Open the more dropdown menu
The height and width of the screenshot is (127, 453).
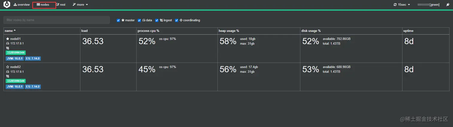(x=80, y=5)
